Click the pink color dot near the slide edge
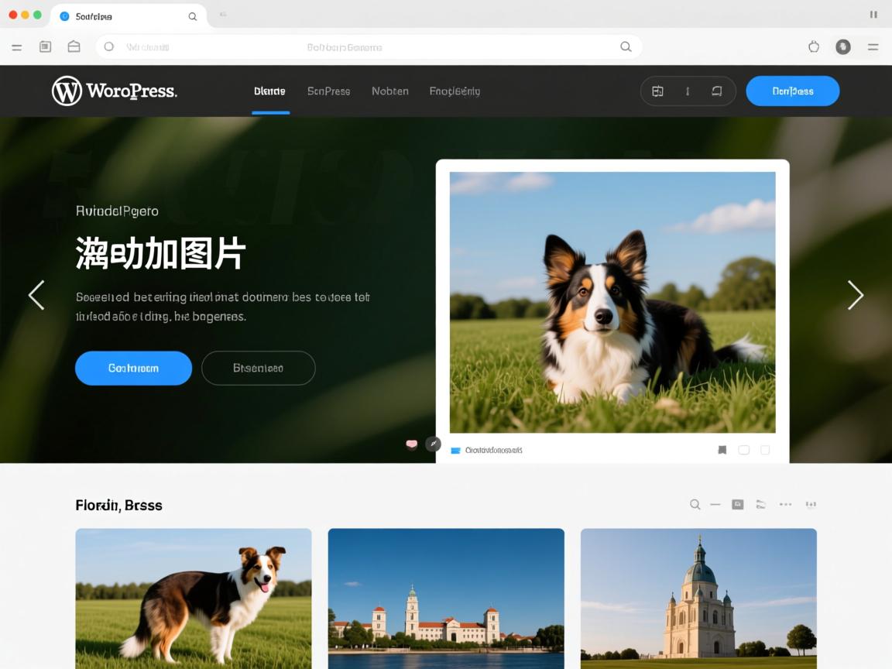The image size is (892, 669). [412, 444]
